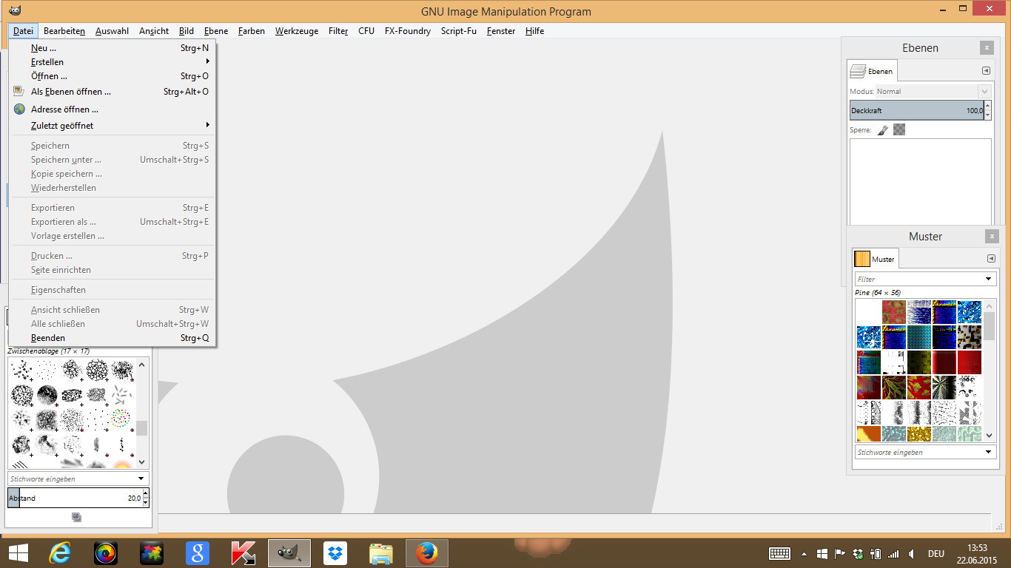Open the Muster tab configuration menu arrow

click(x=991, y=259)
